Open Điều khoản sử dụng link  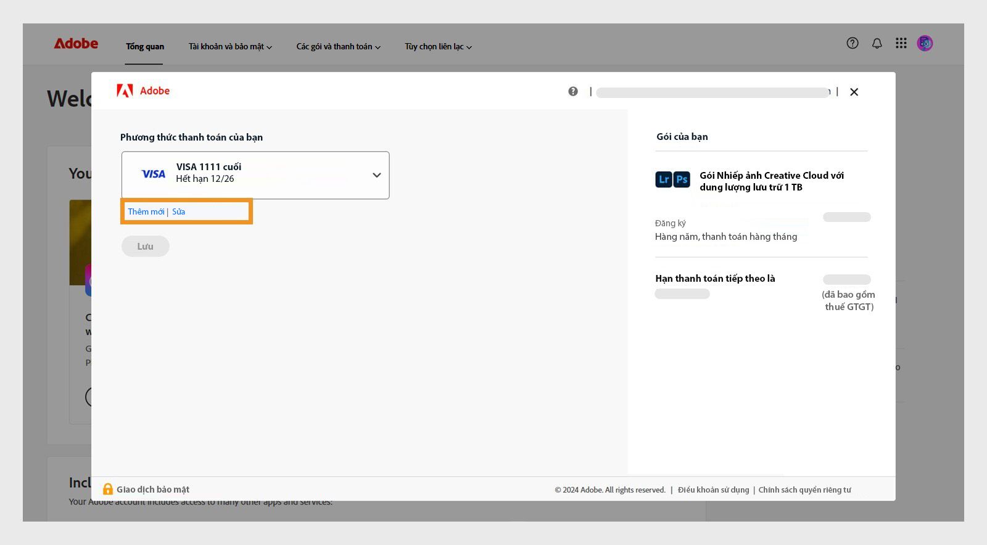[713, 490]
